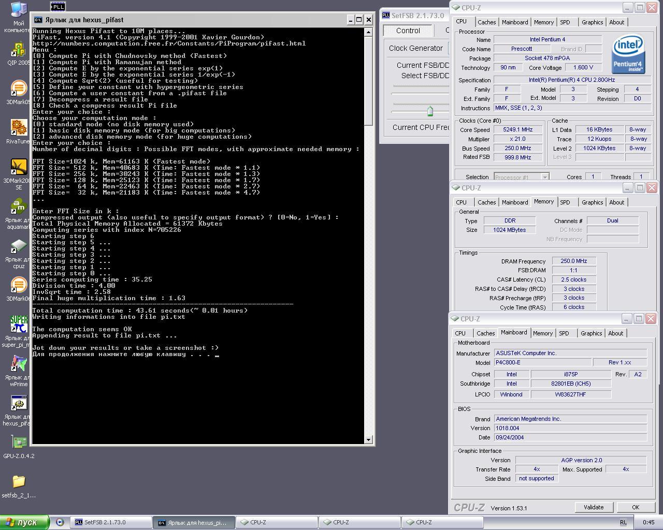Image resolution: width=663 pixels, height=530 pixels.
Task: Click the green slider thumb in SetFSB
Action: coord(430,111)
